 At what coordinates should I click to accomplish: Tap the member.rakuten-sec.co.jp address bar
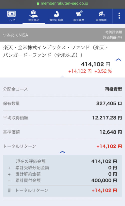(x=62, y=4)
